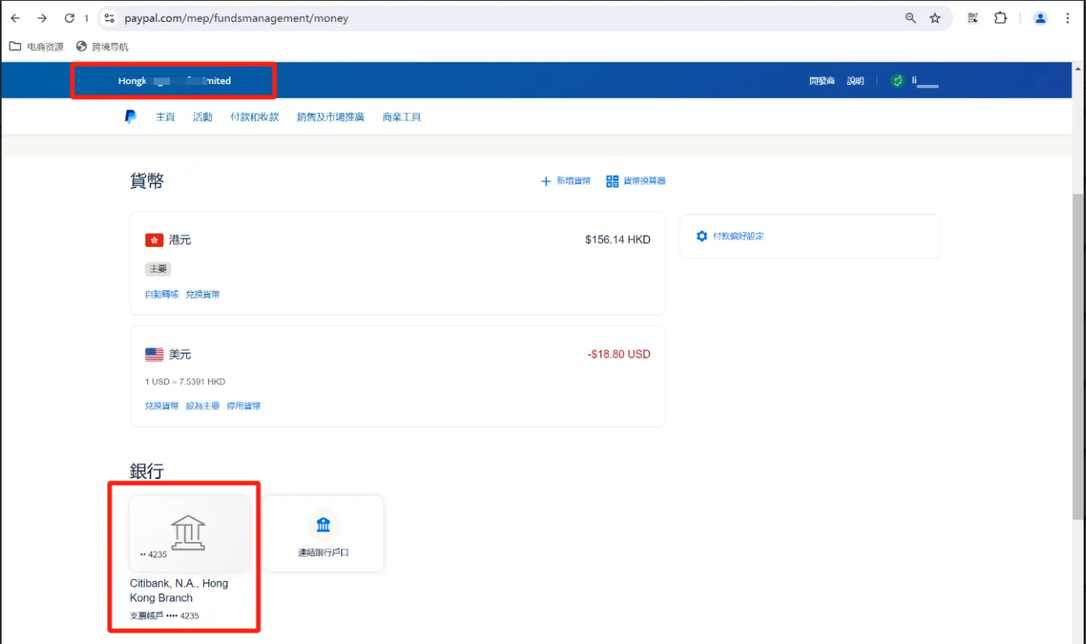Click the United States flag icon
The height and width of the screenshot is (644, 1086).
pos(154,354)
